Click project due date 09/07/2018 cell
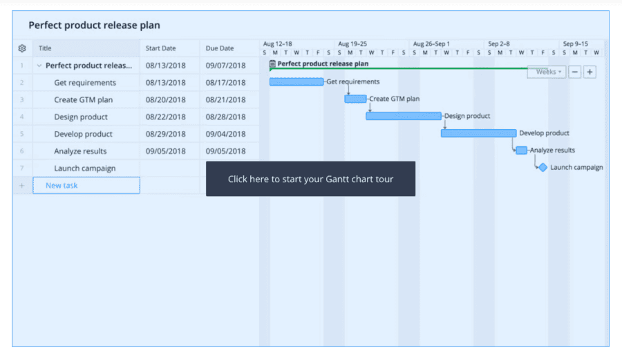 (x=225, y=66)
